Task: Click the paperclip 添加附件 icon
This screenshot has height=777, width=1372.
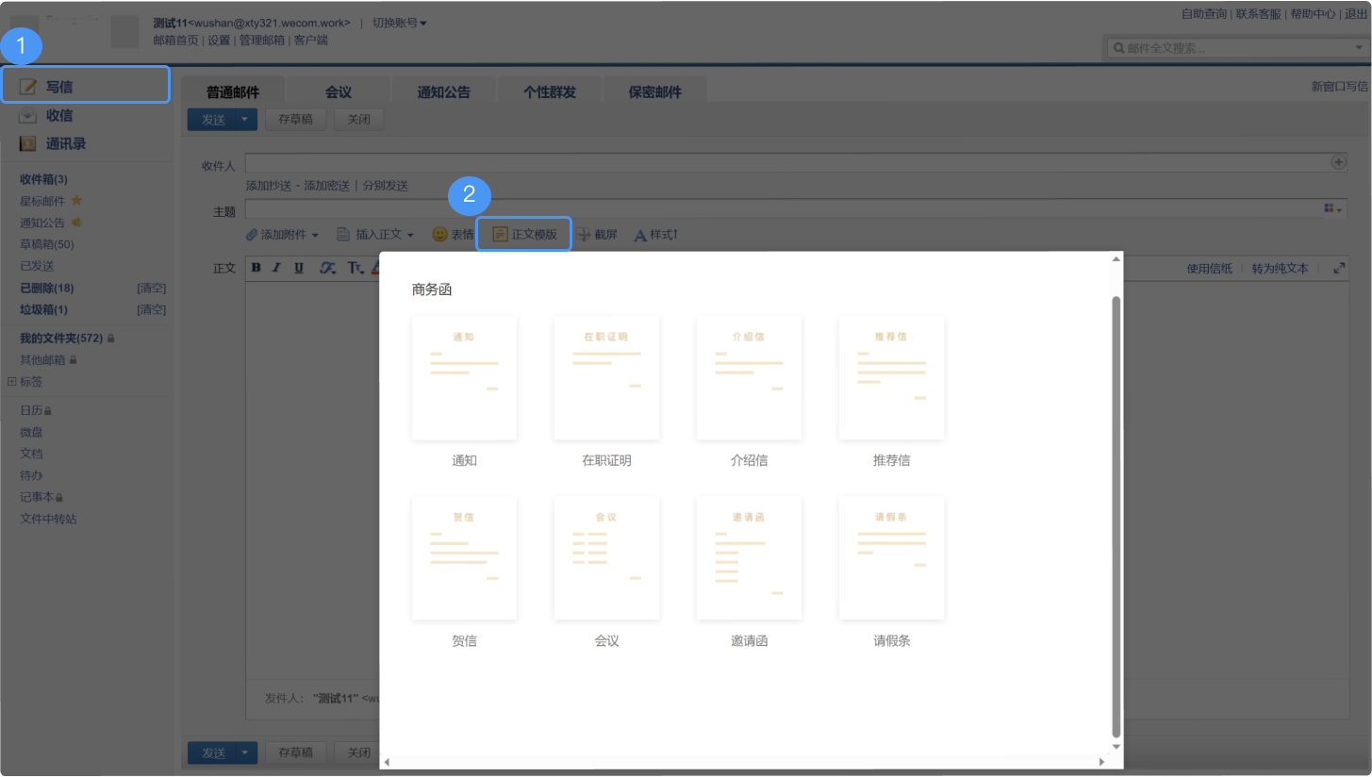Action: click(x=252, y=234)
